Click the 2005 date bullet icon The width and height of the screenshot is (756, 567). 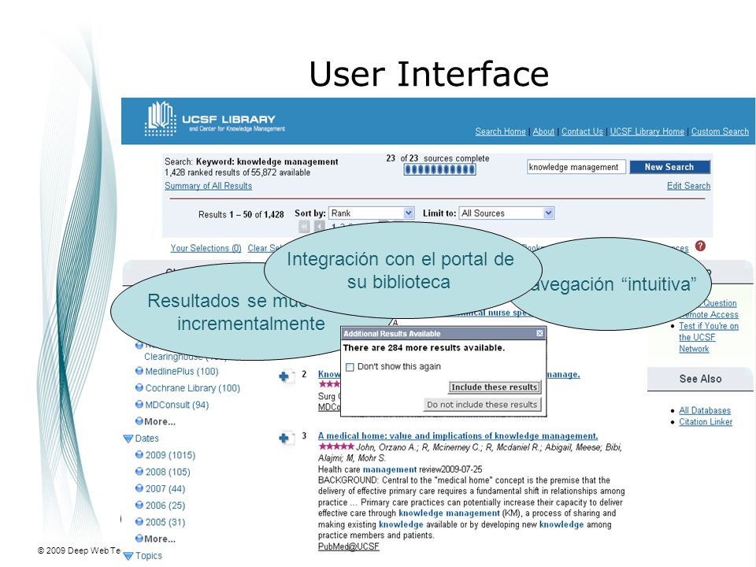139,521
